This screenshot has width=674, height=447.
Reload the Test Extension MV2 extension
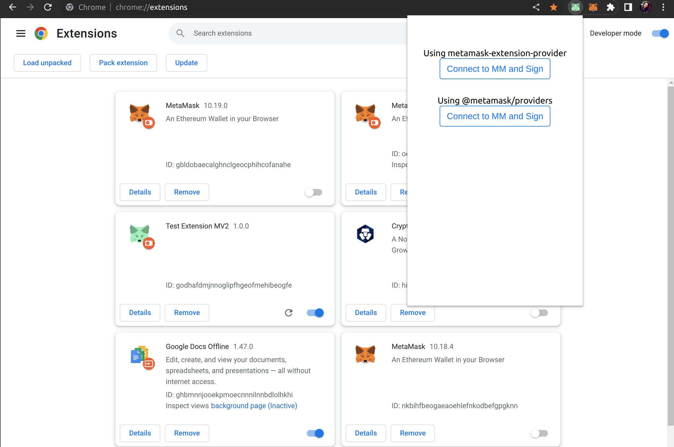click(x=288, y=313)
